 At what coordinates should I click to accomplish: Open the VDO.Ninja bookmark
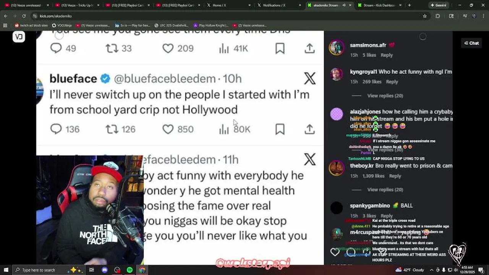[x=63, y=25]
